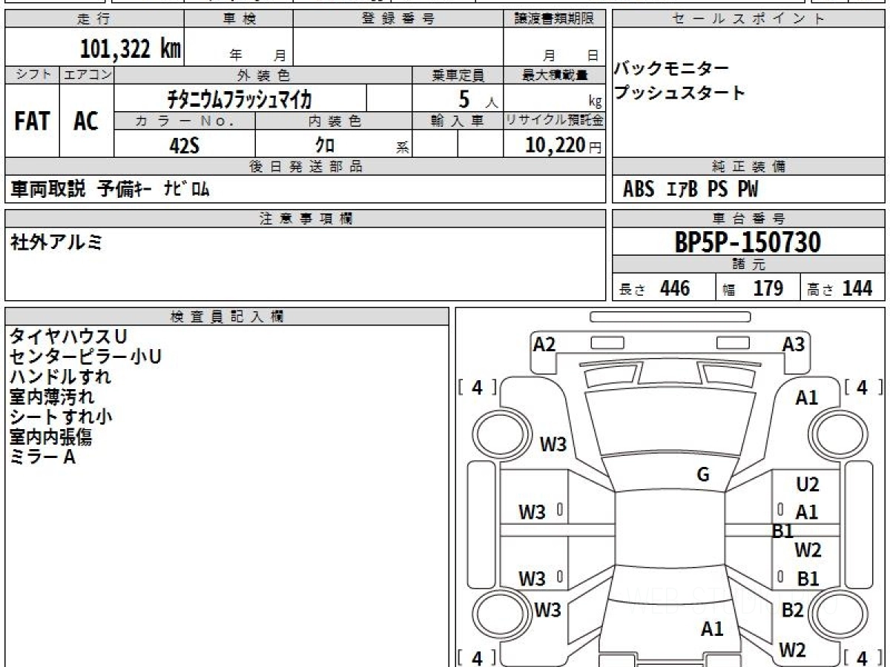Screen dimensions: 890x667
Task: Select the height value 高さ 144
Action: (x=840, y=288)
